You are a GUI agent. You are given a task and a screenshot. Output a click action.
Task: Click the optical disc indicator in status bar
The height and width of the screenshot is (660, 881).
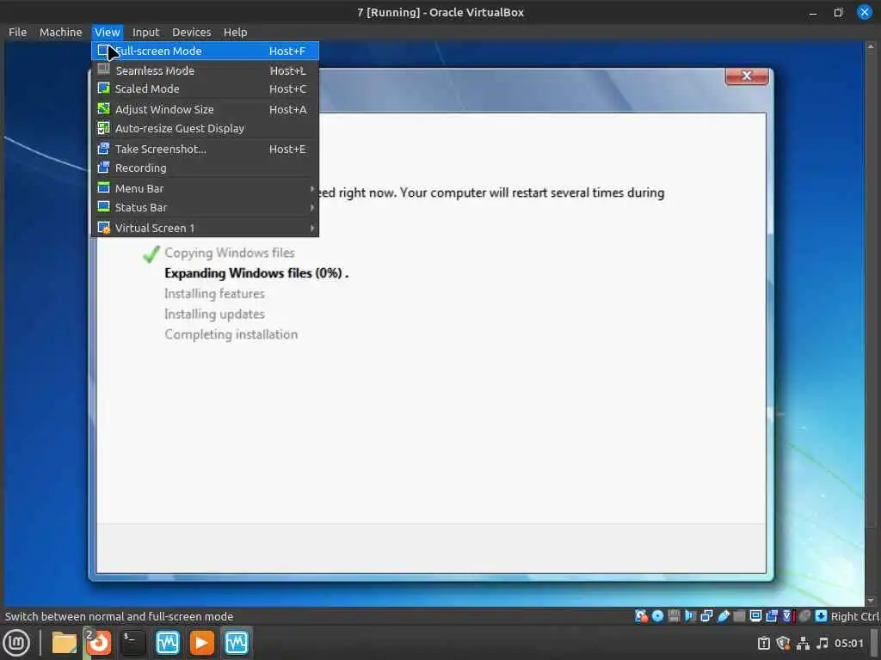[x=657, y=616]
